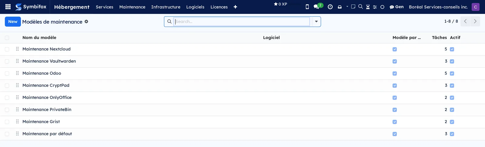485x147 pixels.
Task: Click the mobile phone icon
Action: [x=307, y=7]
